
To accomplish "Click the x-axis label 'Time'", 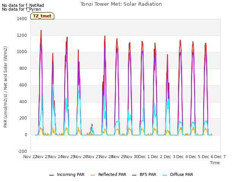I will tap(215, 163).
